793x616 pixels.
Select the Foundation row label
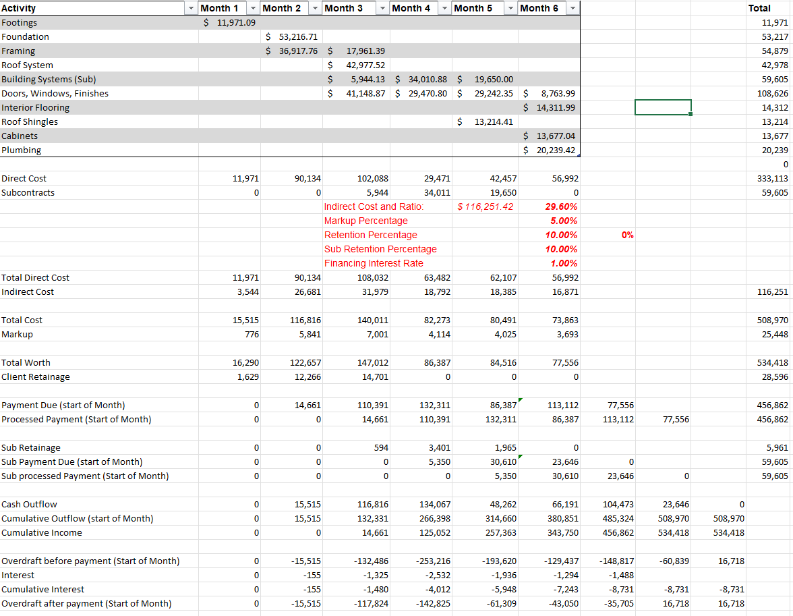pyautogui.click(x=26, y=36)
